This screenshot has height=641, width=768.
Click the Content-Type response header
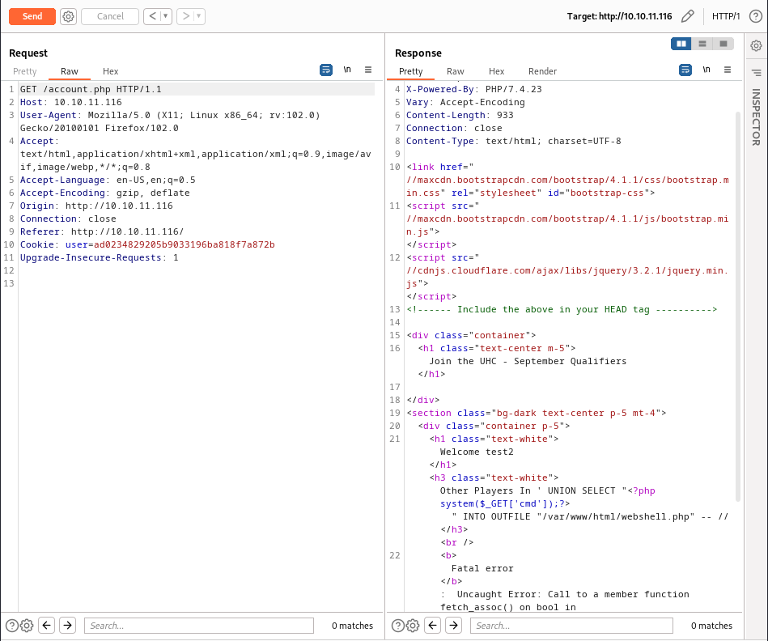[514, 141]
